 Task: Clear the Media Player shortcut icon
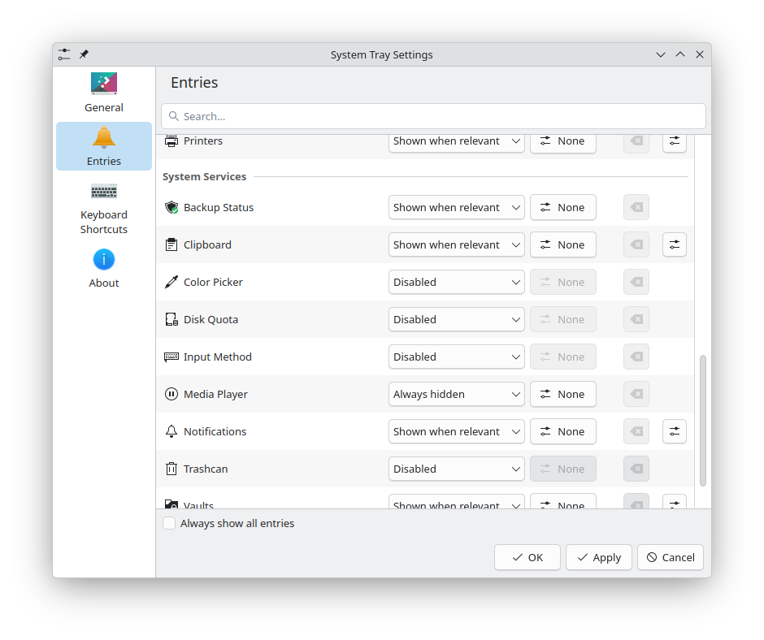click(636, 394)
